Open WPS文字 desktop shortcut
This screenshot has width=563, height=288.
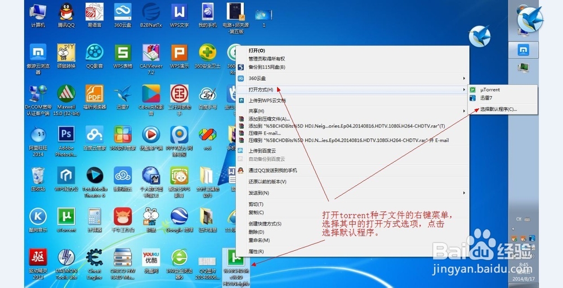[179, 16]
